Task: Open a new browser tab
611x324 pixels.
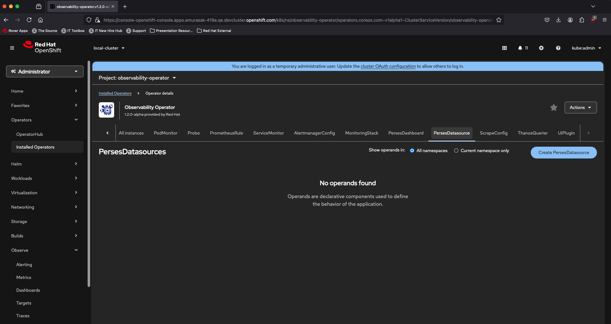Action: [125, 6]
